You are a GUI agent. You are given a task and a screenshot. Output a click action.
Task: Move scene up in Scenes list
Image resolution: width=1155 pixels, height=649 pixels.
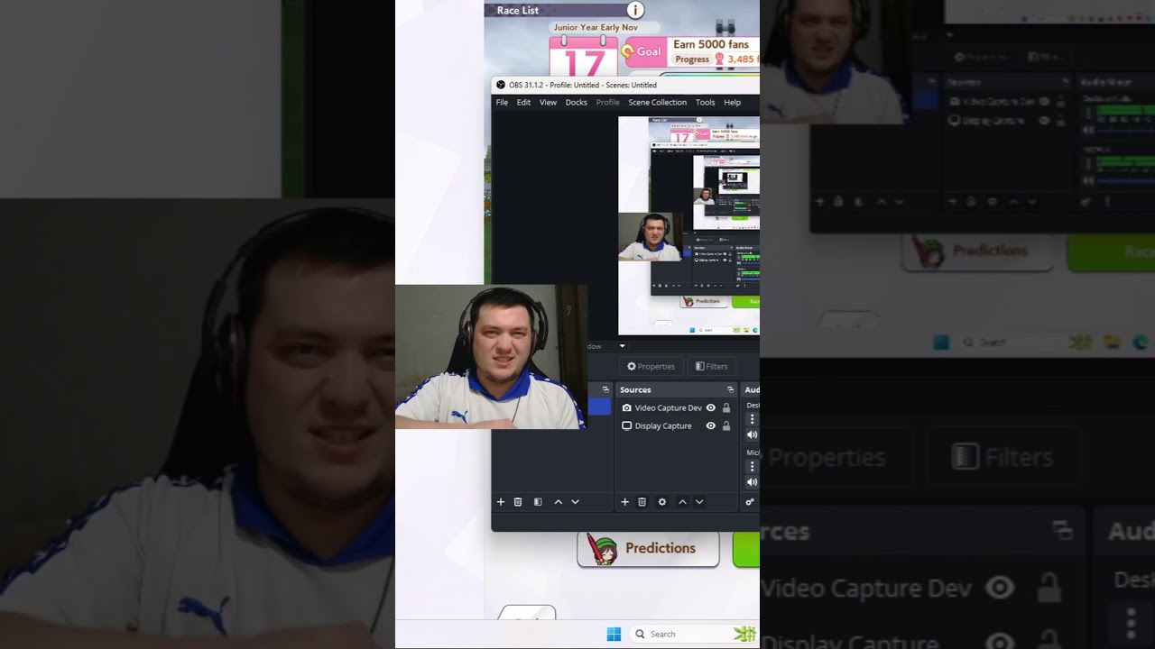(558, 501)
